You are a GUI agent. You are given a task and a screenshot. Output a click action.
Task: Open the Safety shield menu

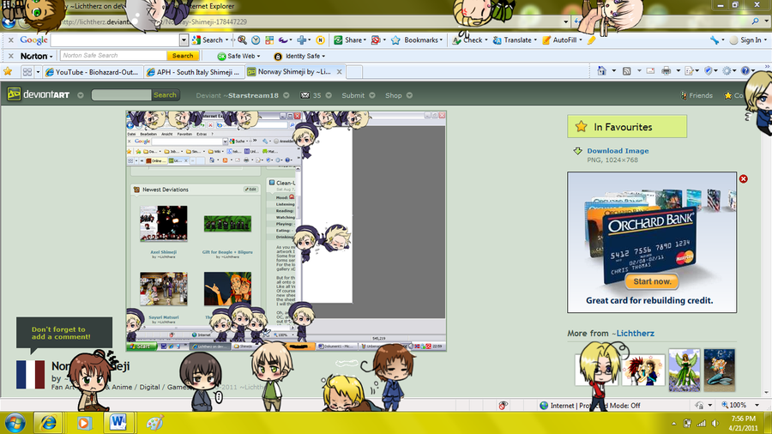tap(709, 71)
